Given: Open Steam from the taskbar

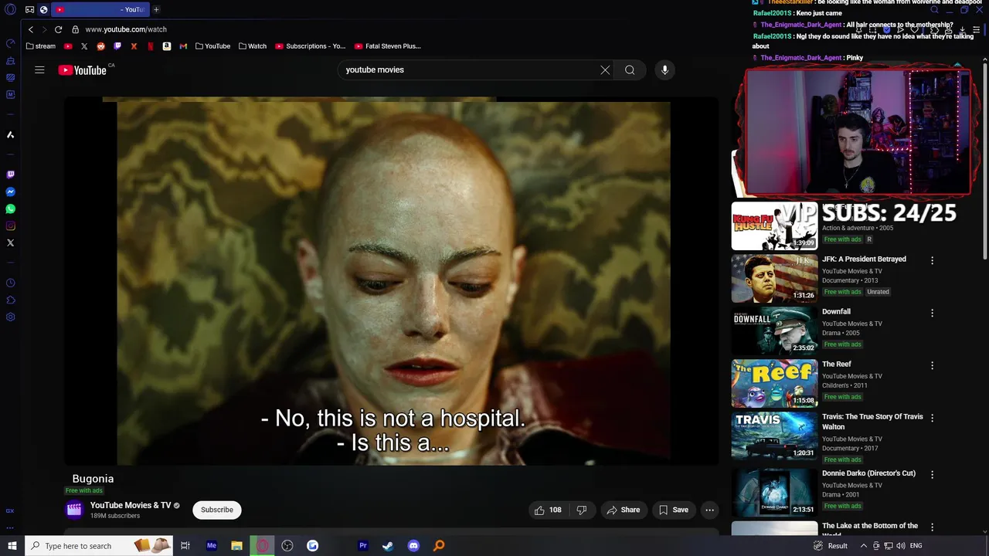Looking at the screenshot, I should pyautogui.click(x=388, y=546).
